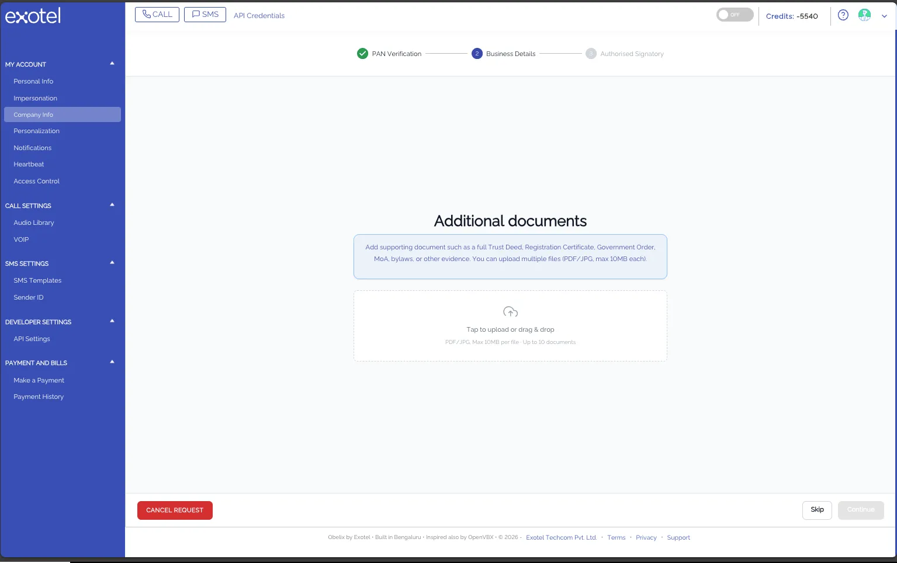Click the Exotel logo
897x563 pixels.
pyautogui.click(x=33, y=16)
